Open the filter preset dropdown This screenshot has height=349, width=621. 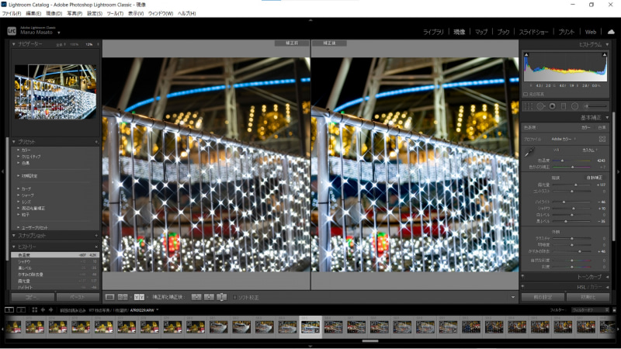click(x=590, y=309)
